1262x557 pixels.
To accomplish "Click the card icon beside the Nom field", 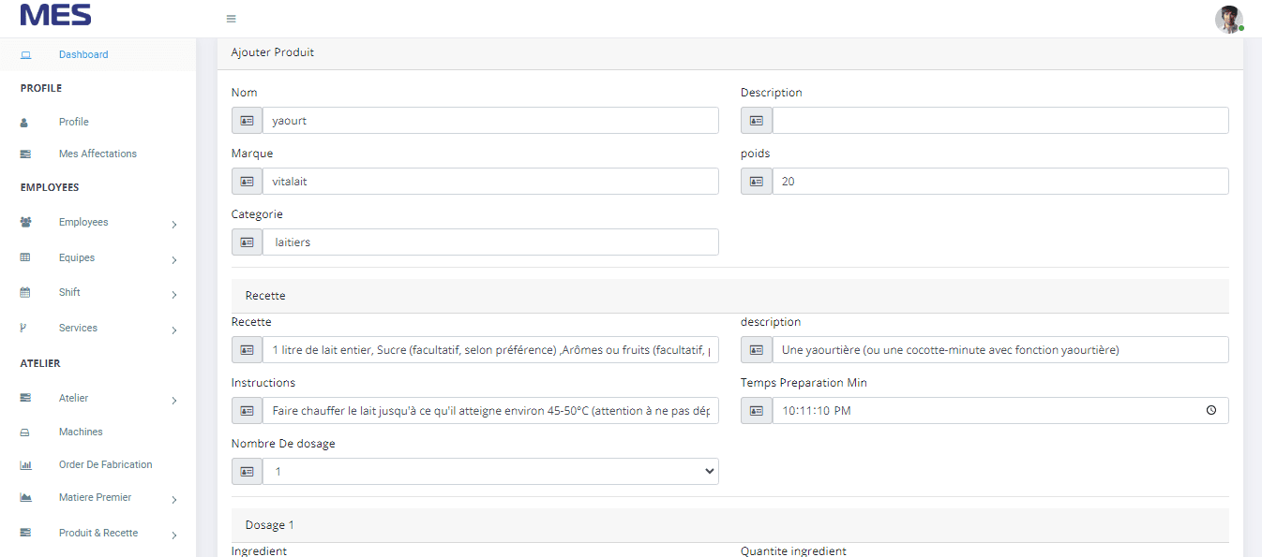I will point(246,120).
